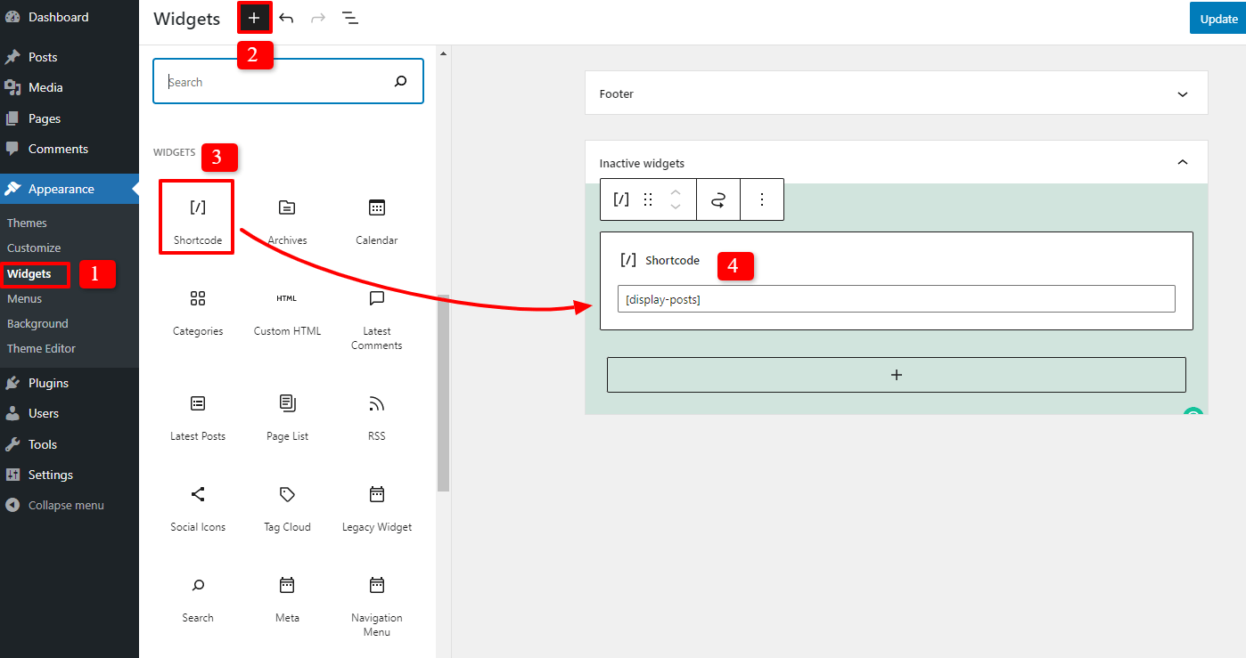The height and width of the screenshot is (658, 1246).
Task: Click the Undo arrow in the toolbar
Action: tap(286, 18)
